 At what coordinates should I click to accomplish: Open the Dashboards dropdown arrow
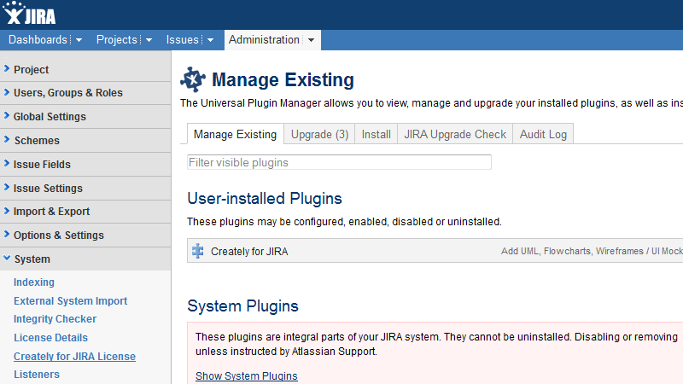[79, 40]
